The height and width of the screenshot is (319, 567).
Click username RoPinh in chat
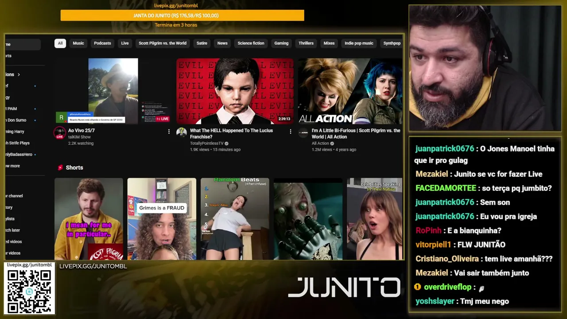pyautogui.click(x=428, y=230)
